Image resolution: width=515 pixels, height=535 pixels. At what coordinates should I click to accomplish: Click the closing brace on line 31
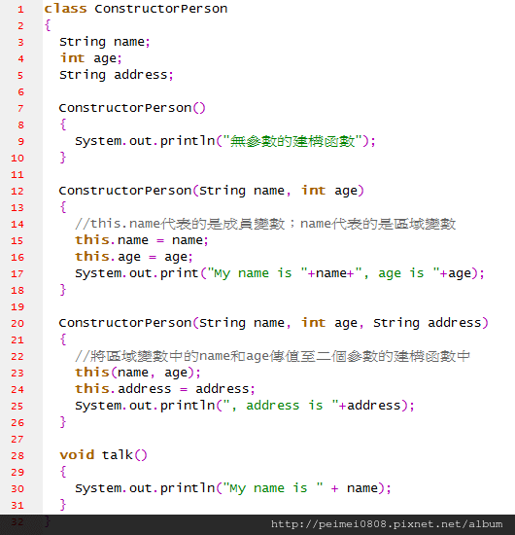tap(63, 505)
